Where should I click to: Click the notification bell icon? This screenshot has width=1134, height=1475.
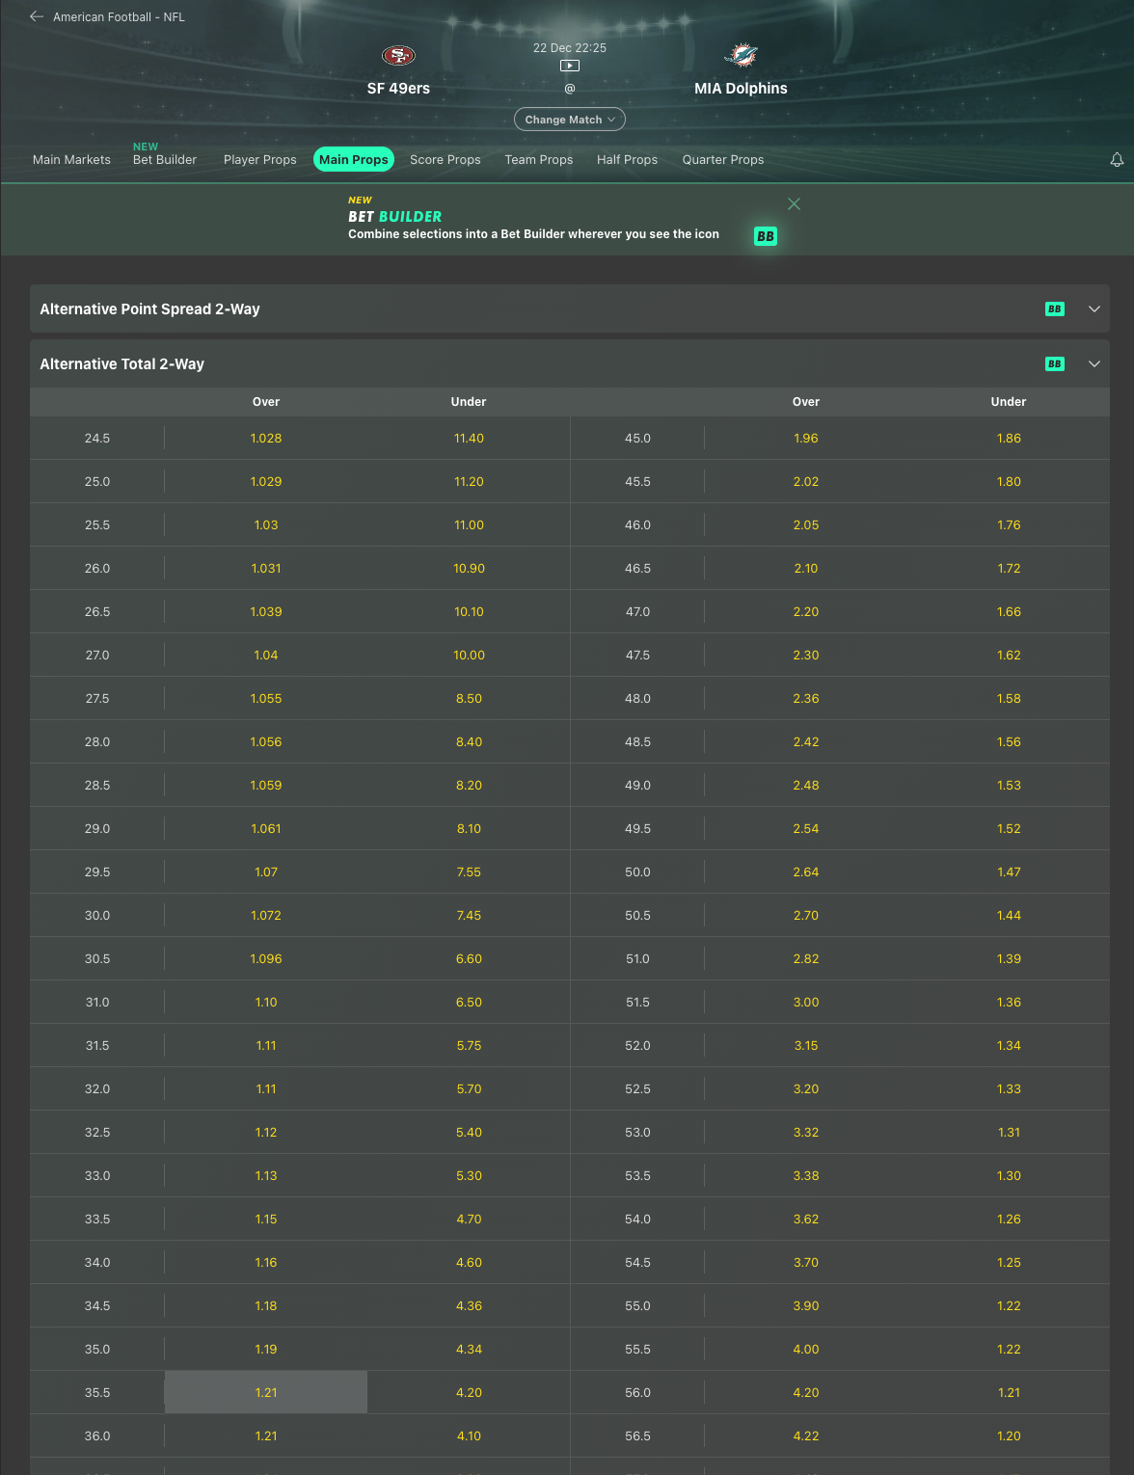click(1117, 160)
